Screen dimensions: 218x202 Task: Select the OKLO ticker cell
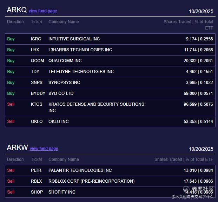pos(37,122)
